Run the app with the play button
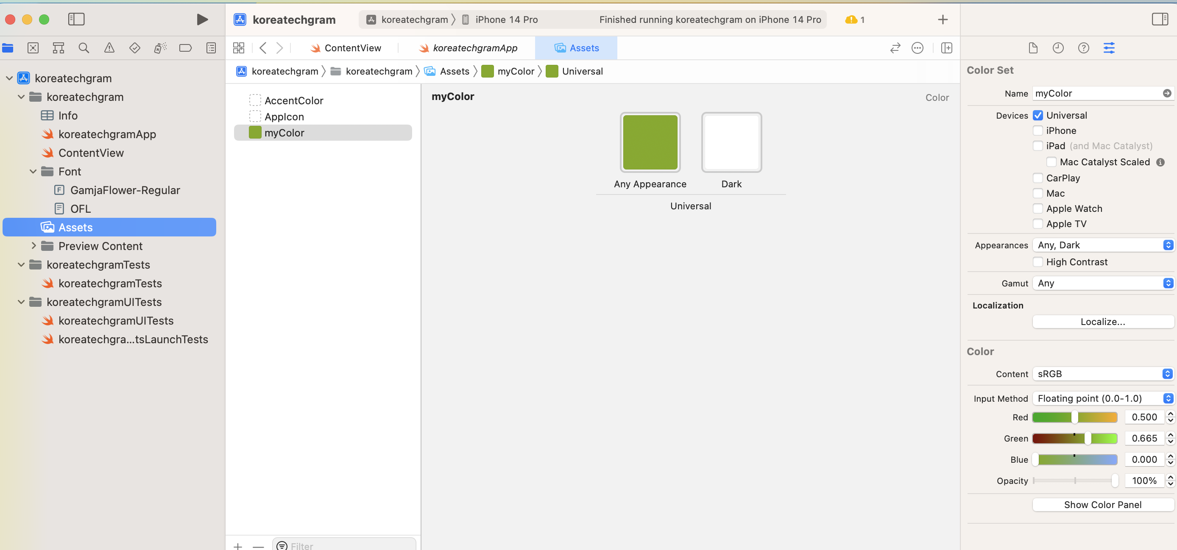 pos(202,19)
